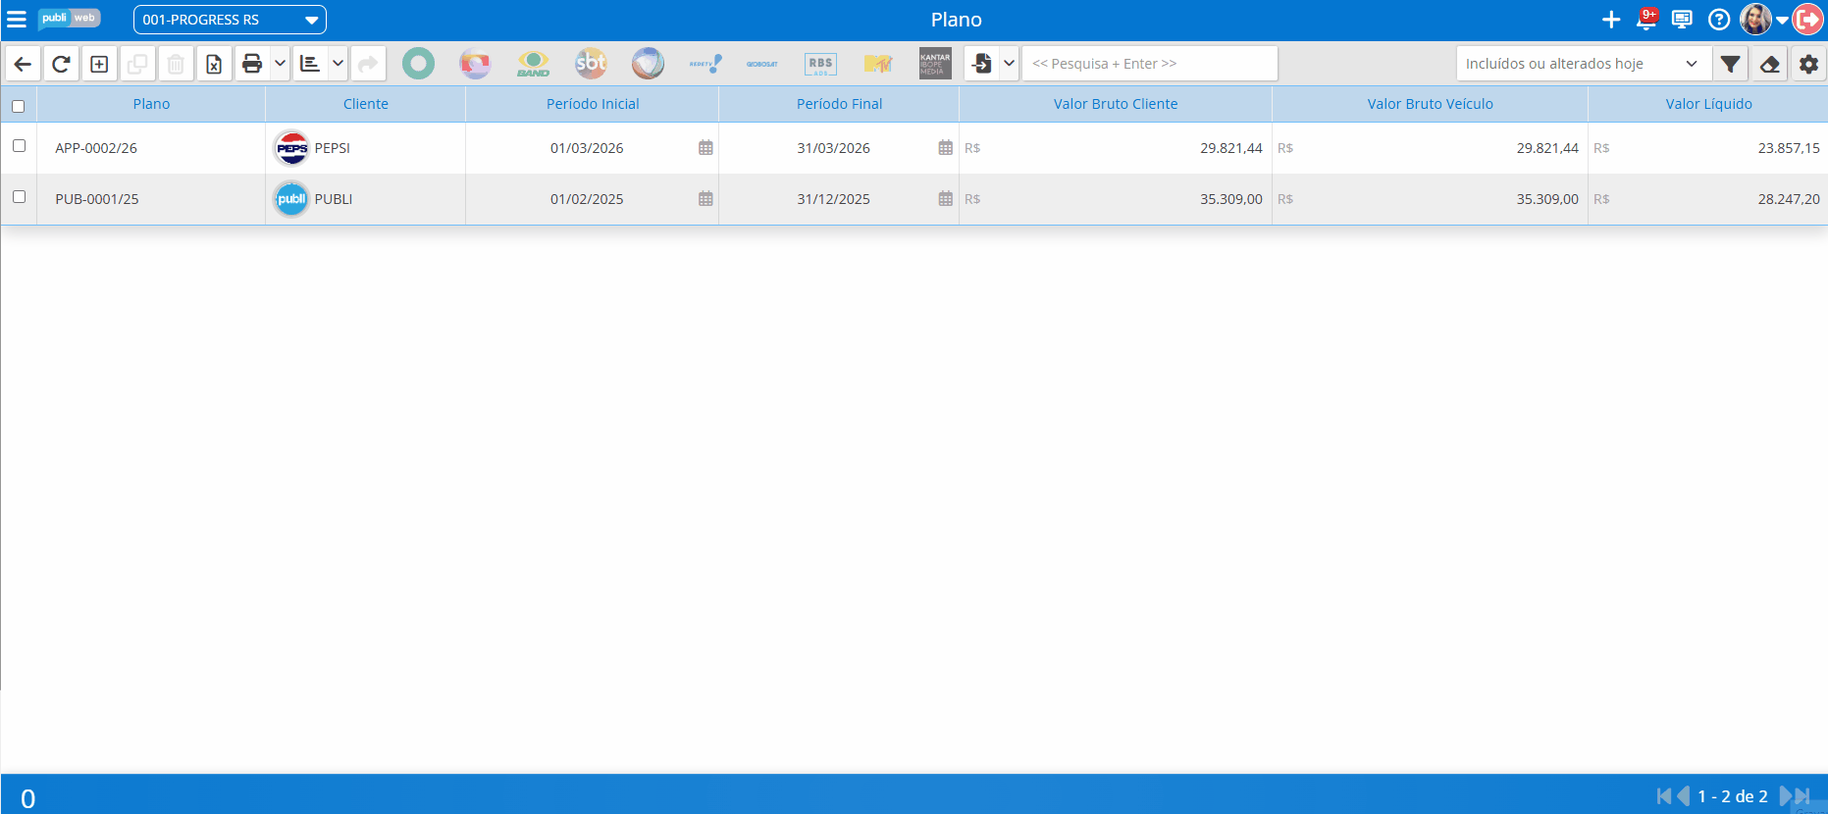
Task: Tick the PUB-0001/25 row checkbox
Action: click(x=19, y=197)
